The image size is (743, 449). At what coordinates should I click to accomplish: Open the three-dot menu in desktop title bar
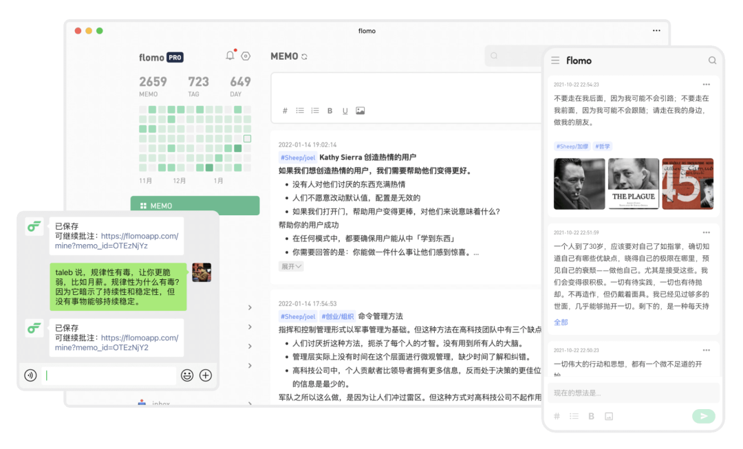pyautogui.click(x=656, y=31)
